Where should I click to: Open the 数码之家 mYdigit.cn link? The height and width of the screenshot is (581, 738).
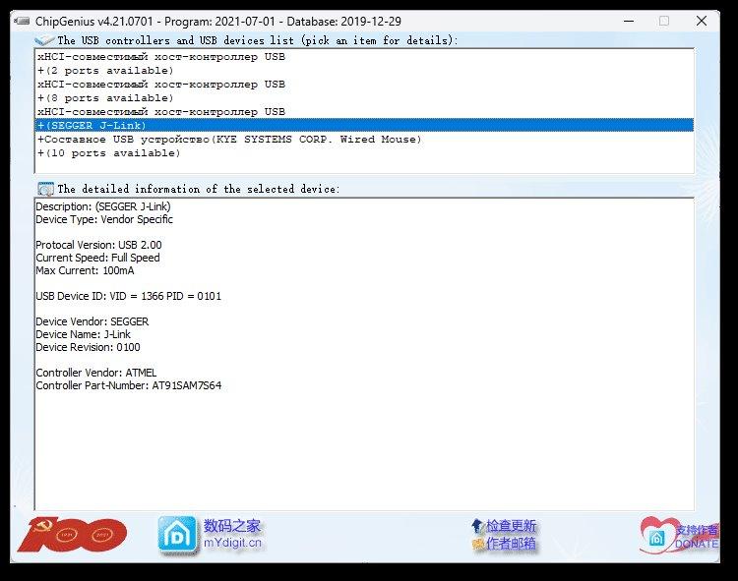point(232,534)
